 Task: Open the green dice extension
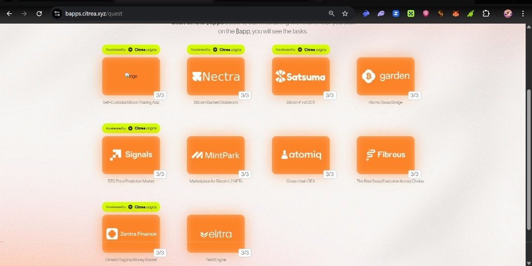411,14
